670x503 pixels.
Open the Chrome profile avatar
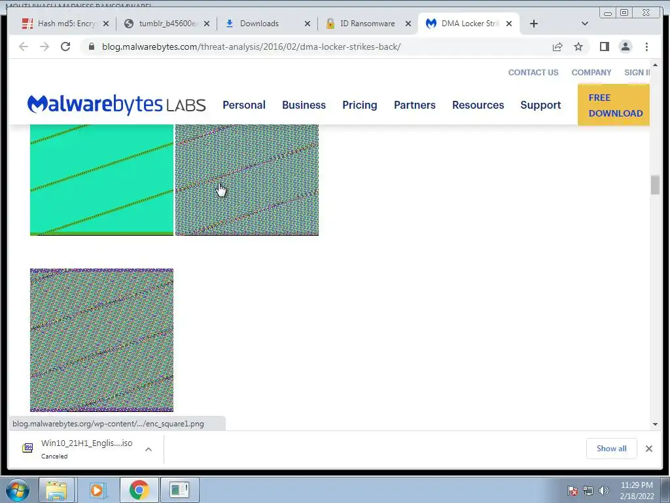[x=626, y=47]
